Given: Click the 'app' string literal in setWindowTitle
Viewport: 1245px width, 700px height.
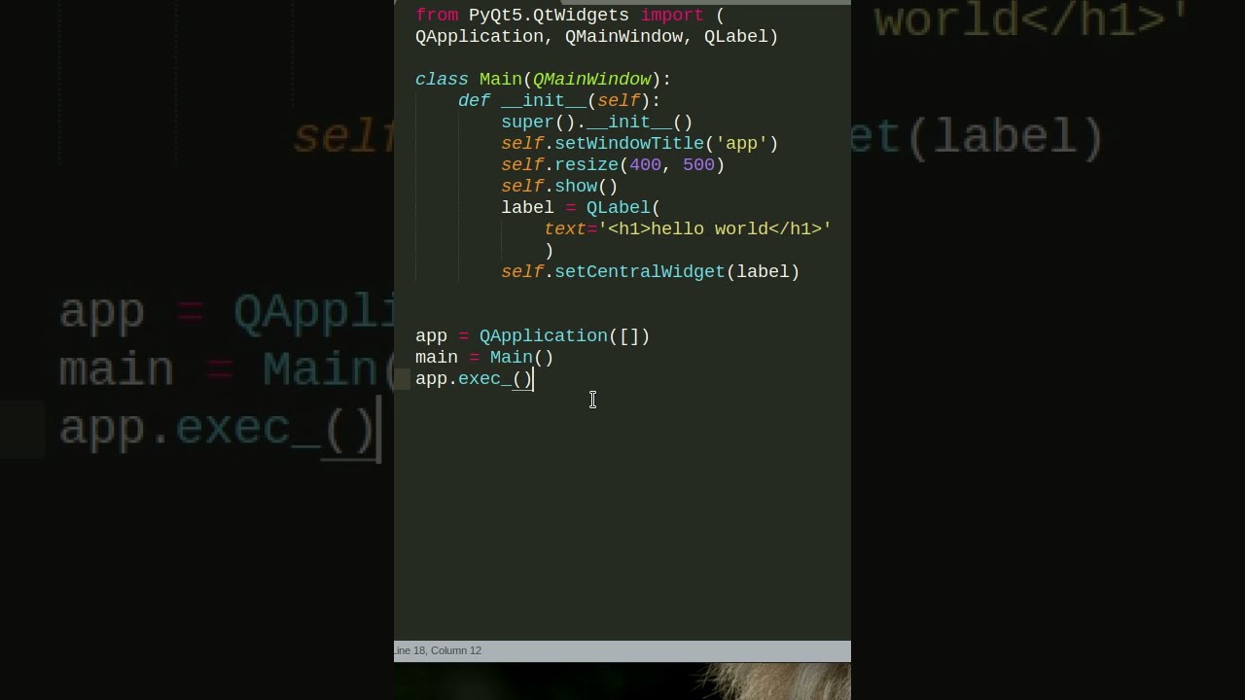Looking at the screenshot, I should tap(741, 143).
